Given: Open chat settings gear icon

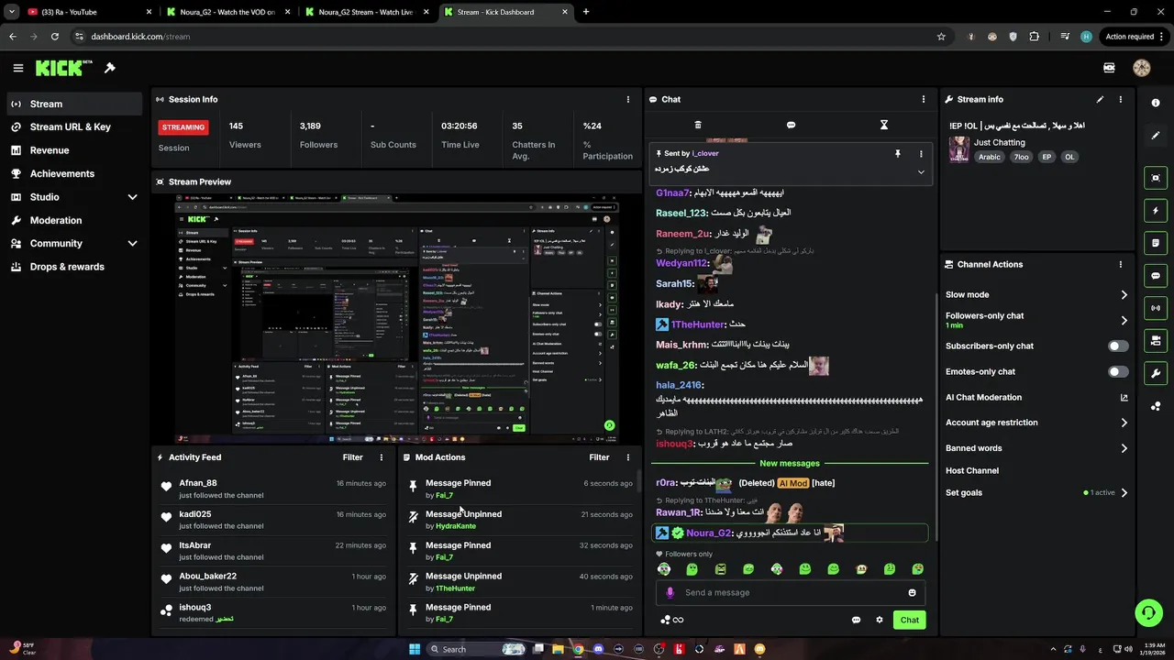Looking at the screenshot, I should coord(879,620).
